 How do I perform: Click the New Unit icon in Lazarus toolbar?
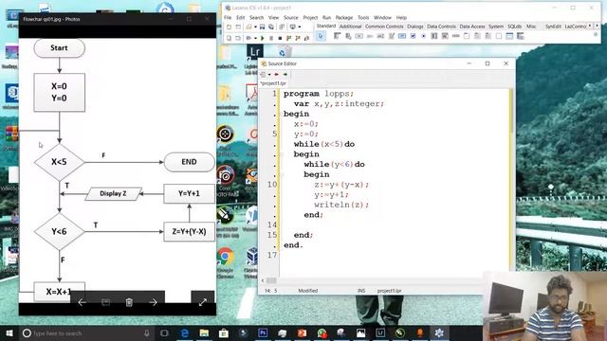coord(230,27)
